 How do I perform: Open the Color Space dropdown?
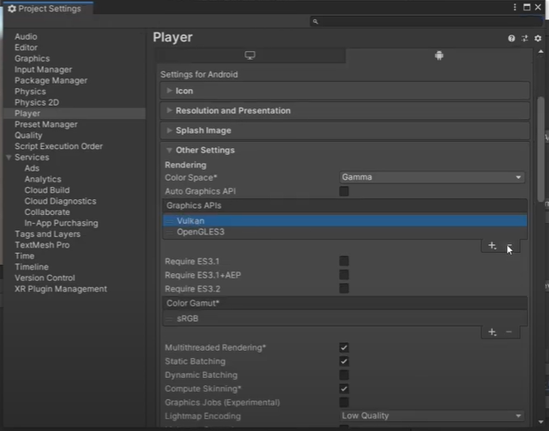pos(432,177)
